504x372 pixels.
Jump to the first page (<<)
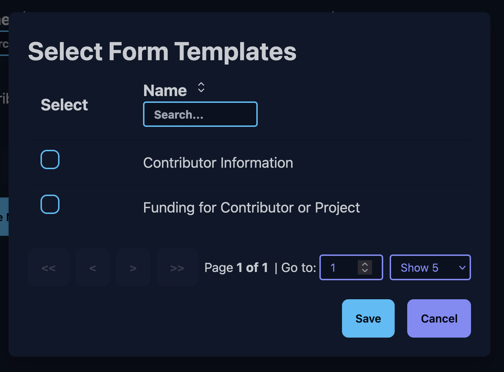click(48, 268)
